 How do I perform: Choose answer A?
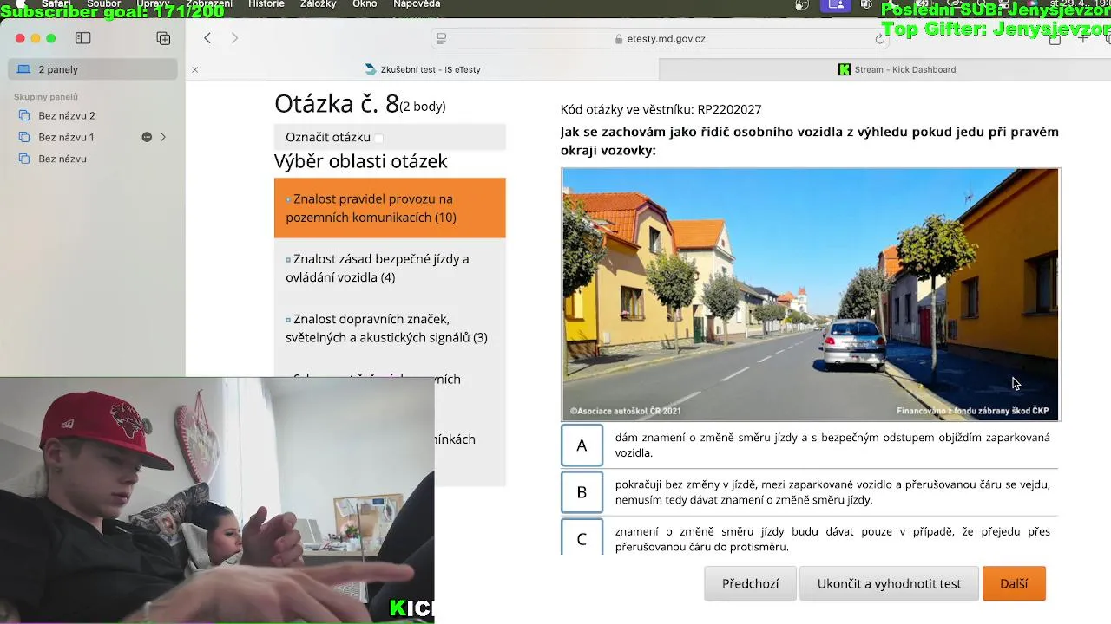pyautogui.click(x=582, y=445)
